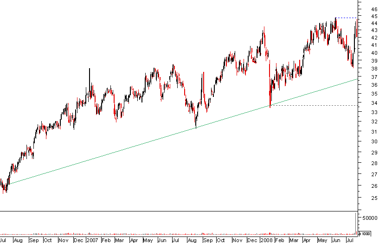Pick the 42 value on price scale

point(374,38)
